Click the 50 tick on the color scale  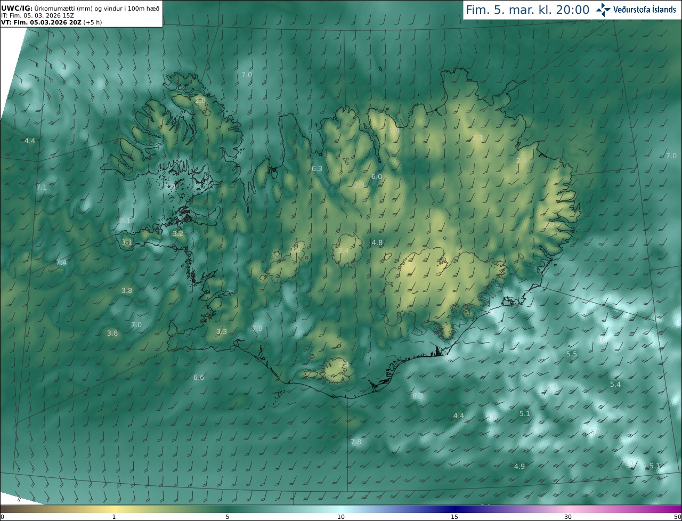pos(678,517)
